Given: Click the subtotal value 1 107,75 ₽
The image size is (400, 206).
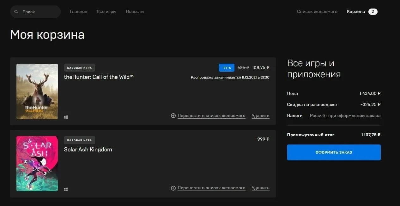Looking at the screenshot, I should click(x=371, y=135).
